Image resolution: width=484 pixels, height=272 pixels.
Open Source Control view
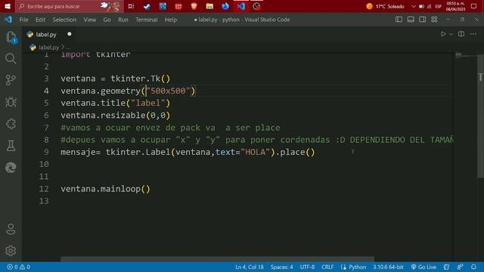coord(11,80)
